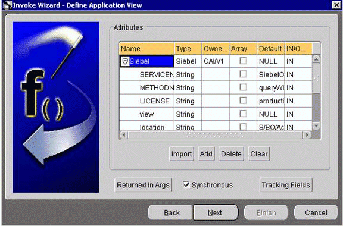Viewport: 343px width, 226px height.
Task: Click the scroll down arrow of table
Action: pos(316,126)
